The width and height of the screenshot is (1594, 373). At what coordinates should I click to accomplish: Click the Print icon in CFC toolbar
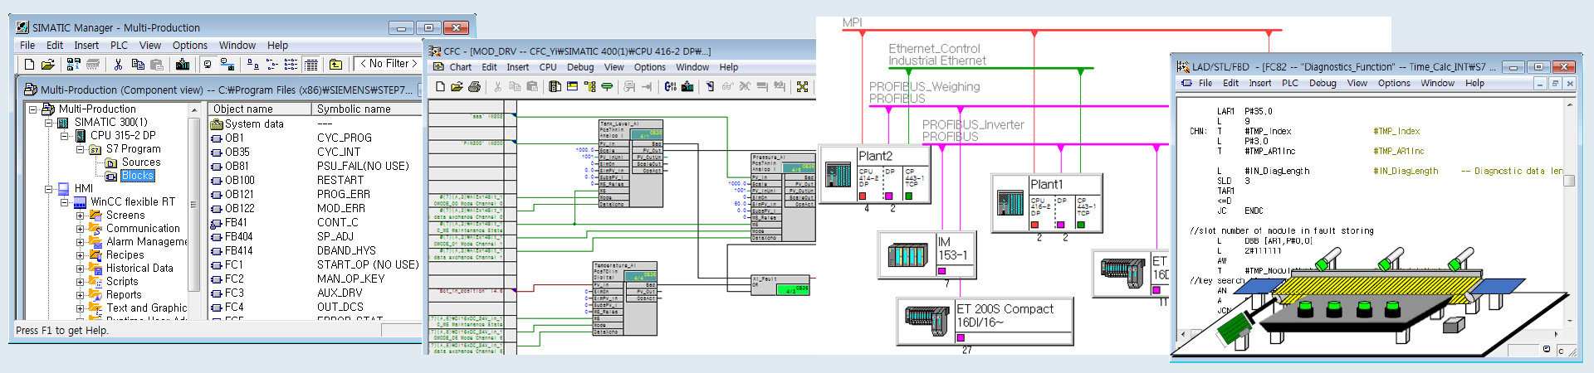click(x=474, y=86)
